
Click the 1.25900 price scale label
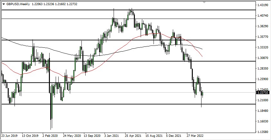coord(263,79)
